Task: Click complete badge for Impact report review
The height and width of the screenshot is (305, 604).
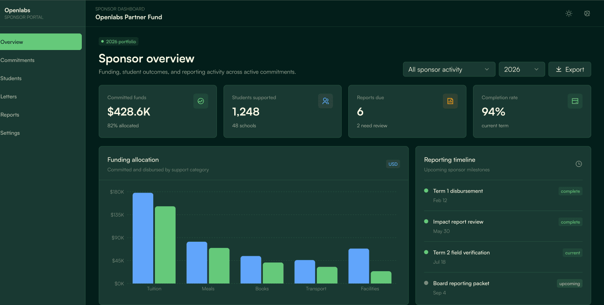Action: (x=571, y=222)
